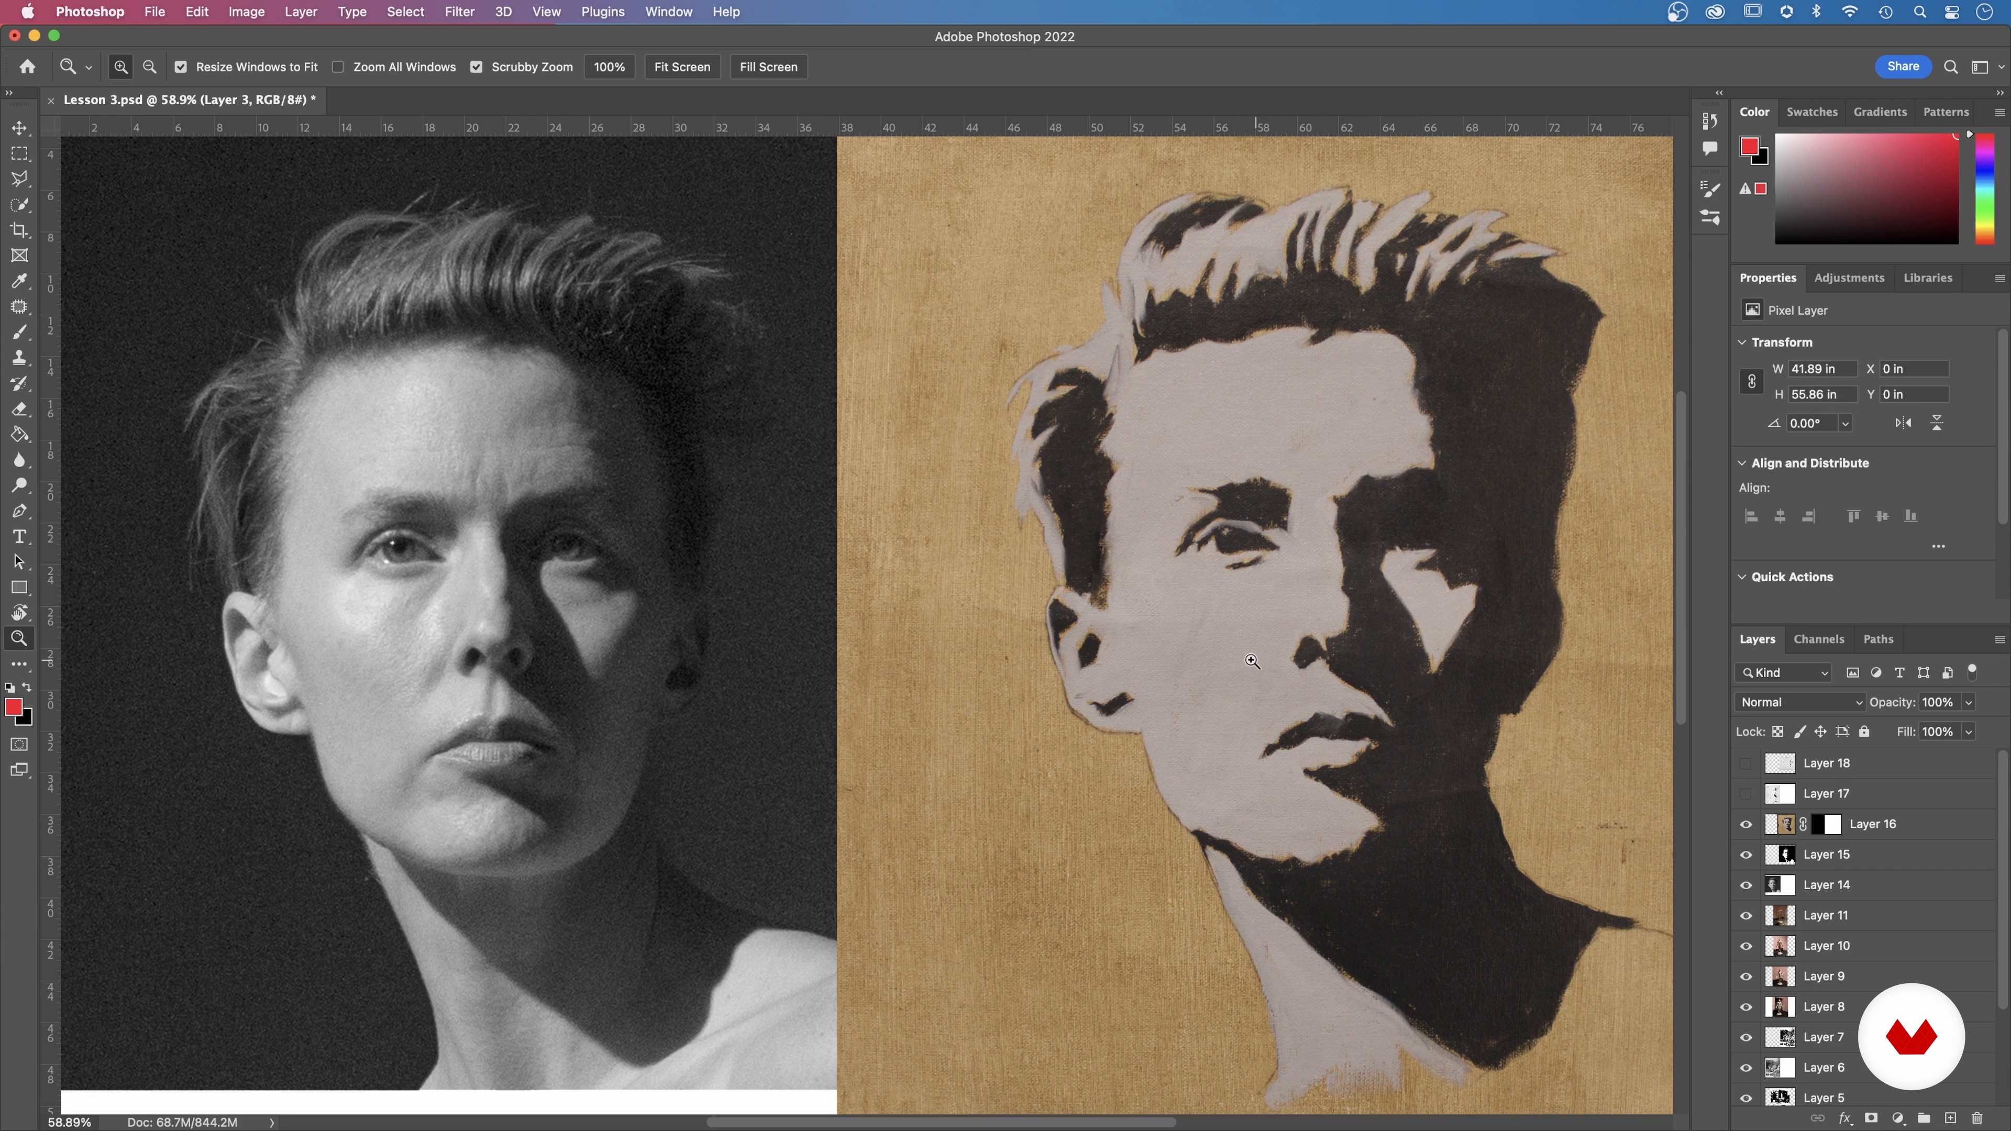Flip layer vertically in Properties
Viewport: 2011px width, 1131px height.
coord(1937,423)
